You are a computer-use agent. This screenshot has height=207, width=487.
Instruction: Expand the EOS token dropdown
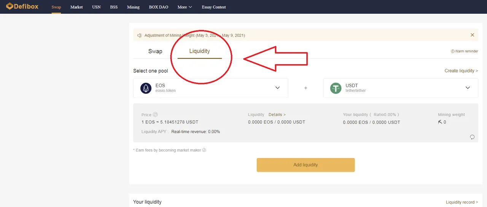[277, 88]
